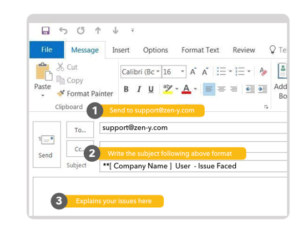
Task: Click the Send button
Action: [47, 145]
